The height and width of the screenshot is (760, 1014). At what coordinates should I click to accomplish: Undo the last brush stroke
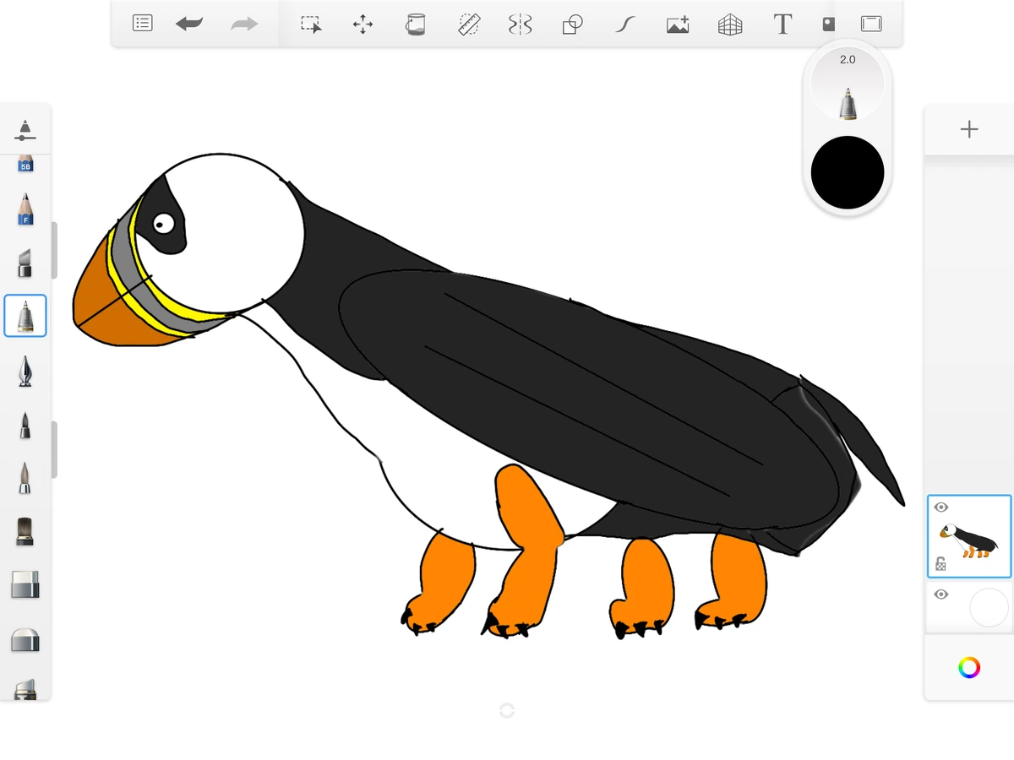[x=189, y=24]
